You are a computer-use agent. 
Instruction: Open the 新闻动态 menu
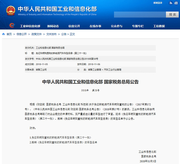53,26
